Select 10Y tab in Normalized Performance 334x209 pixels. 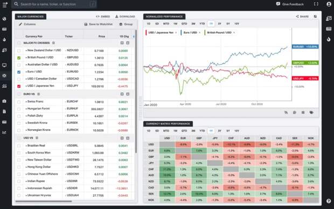[236, 24]
